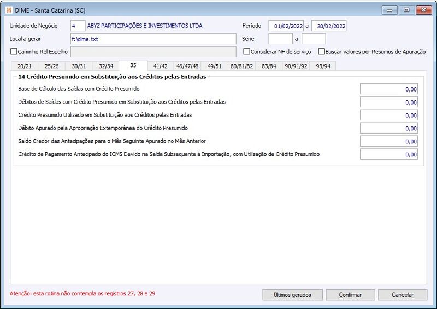437x309 pixels.
Task: Click the DIME application icon in title bar
Action: click(x=9, y=10)
